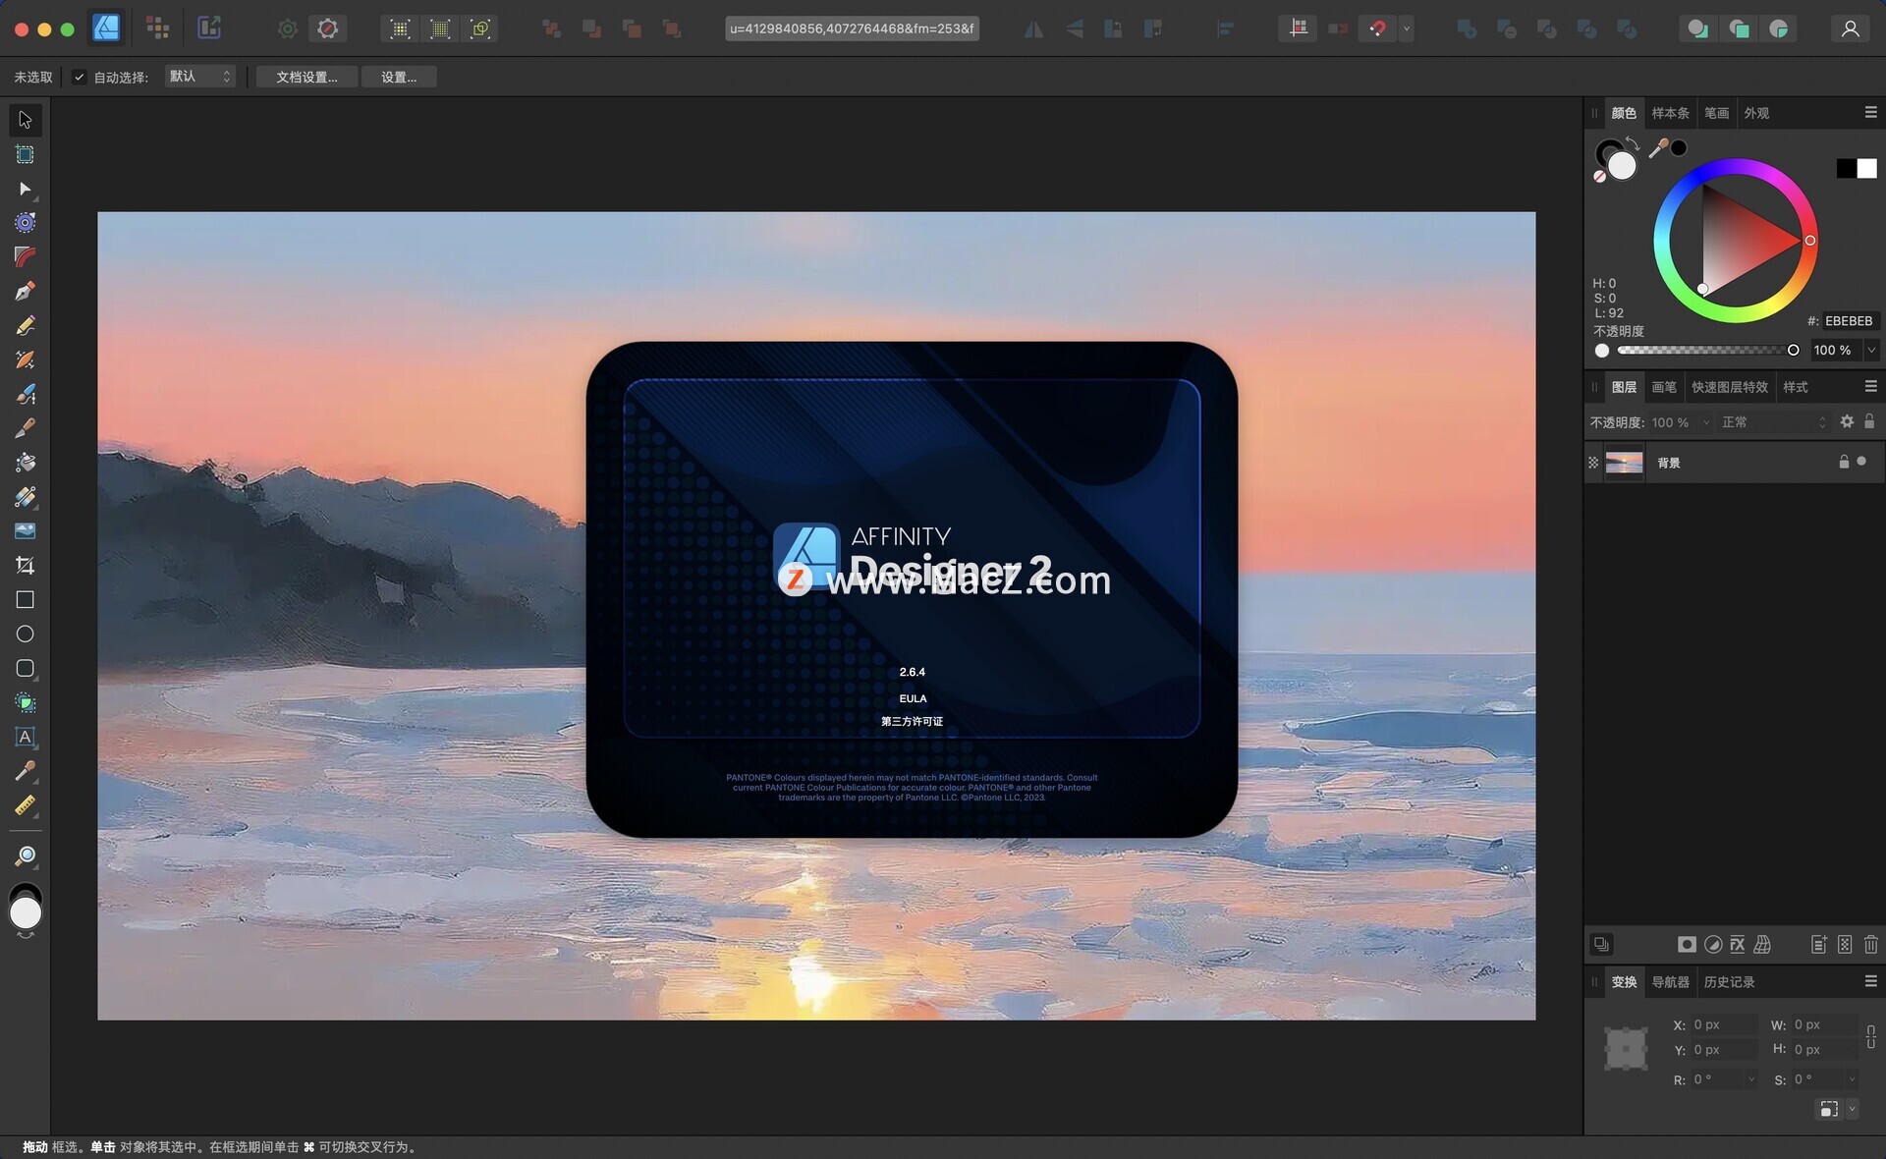Select the Pen tool in the toolbar
This screenshot has width=1886, height=1159.
click(x=26, y=291)
